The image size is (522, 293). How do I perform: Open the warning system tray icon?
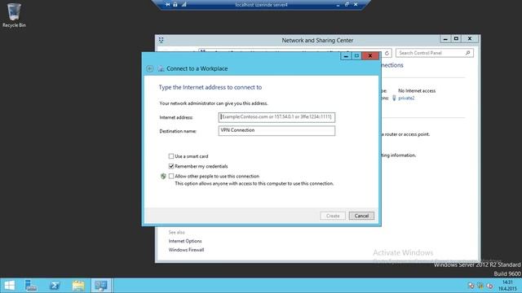pos(480,286)
